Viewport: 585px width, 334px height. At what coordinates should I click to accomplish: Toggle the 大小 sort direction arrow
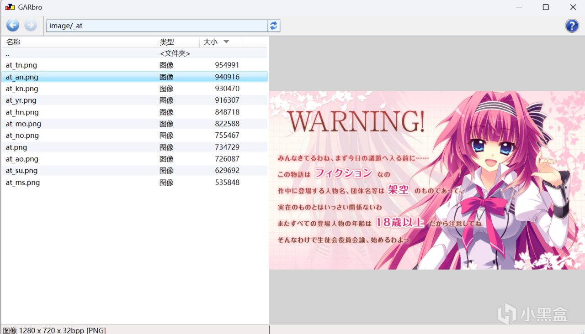(226, 42)
